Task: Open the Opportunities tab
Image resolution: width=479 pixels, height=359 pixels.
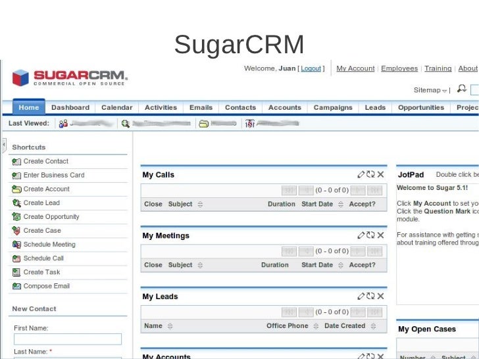Action: [x=421, y=107]
